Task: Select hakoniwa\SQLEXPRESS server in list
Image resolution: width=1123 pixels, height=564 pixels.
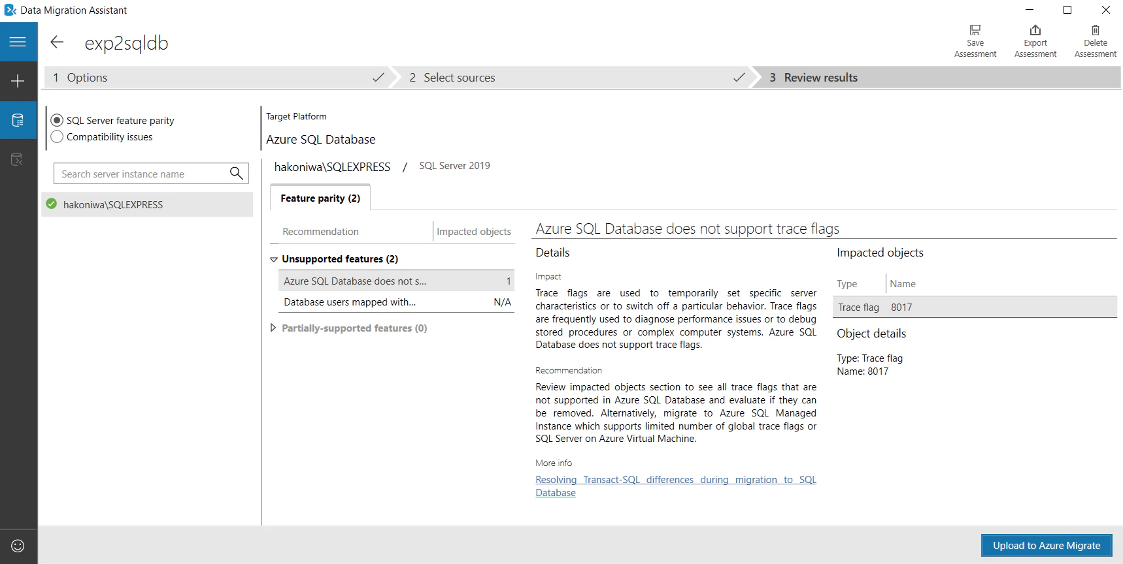Action: pos(148,204)
